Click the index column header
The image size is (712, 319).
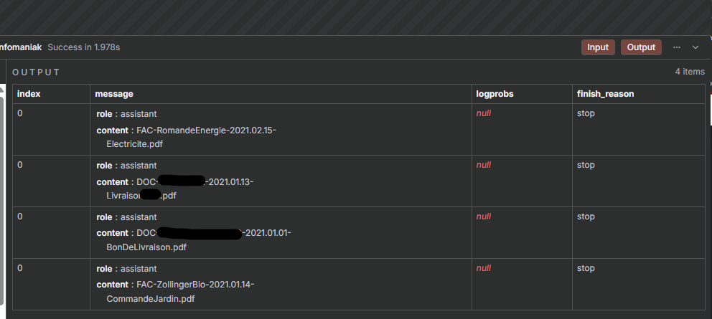[29, 94]
